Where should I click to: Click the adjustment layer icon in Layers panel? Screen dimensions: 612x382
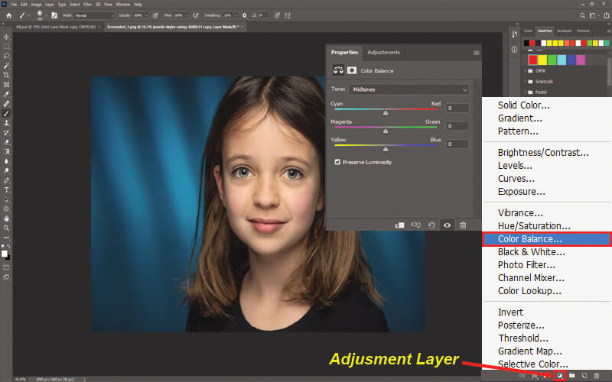coord(560,375)
